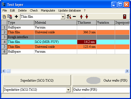Open the Edit menu
This screenshot has width=131, height=99.
point(12,10)
